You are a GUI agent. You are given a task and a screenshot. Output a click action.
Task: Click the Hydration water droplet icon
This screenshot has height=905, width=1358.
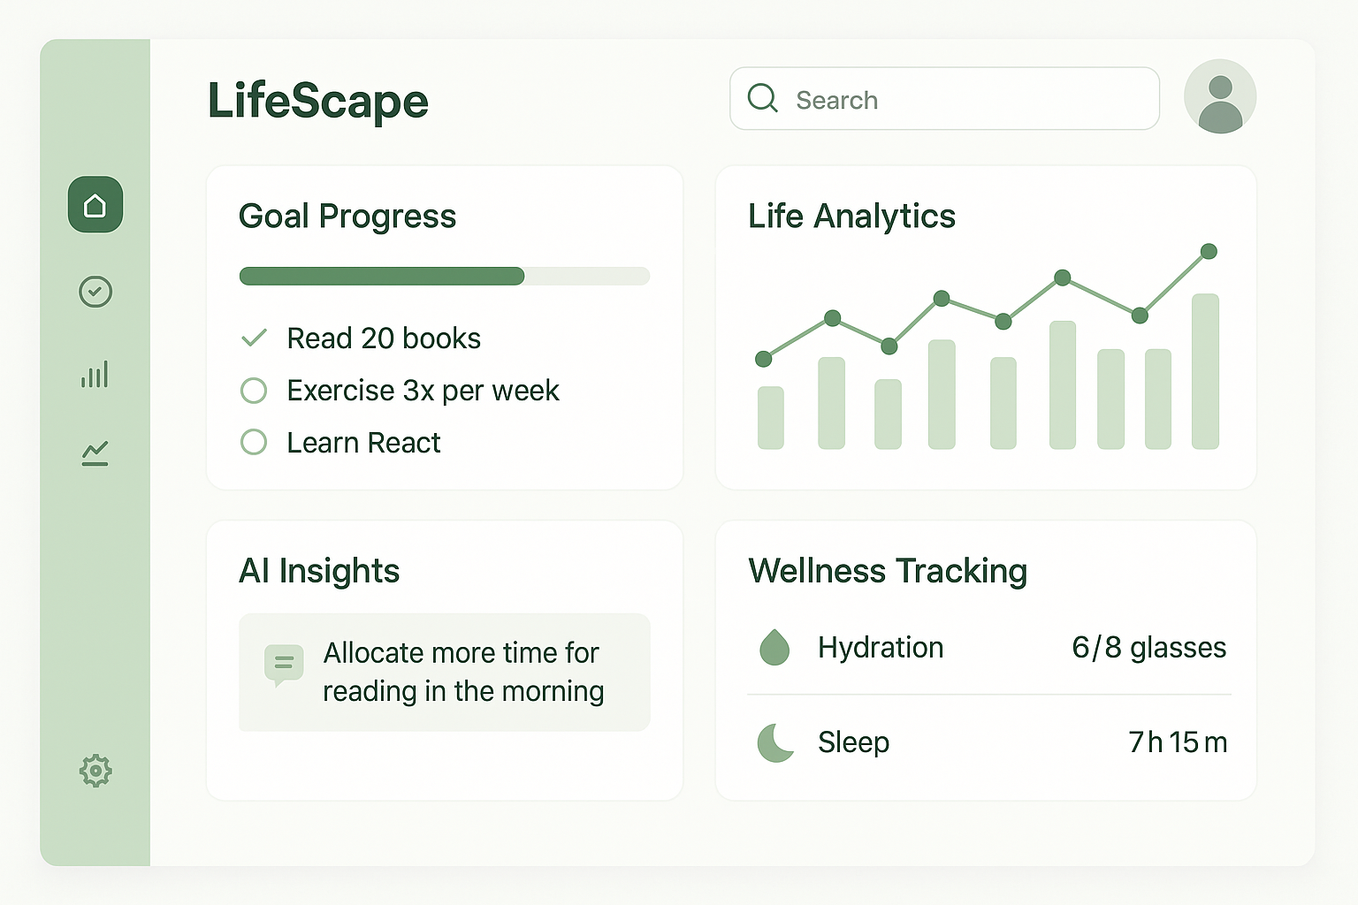(x=774, y=647)
